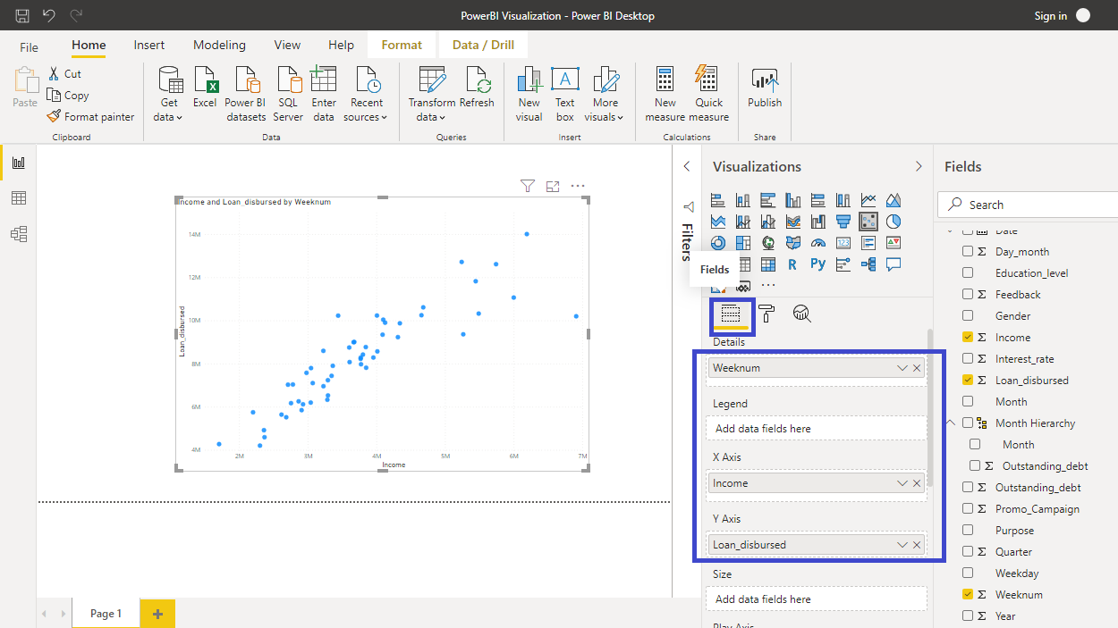Open Income field dropdown in X Axis
The width and height of the screenshot is (1118, 628).
(902, 483)
